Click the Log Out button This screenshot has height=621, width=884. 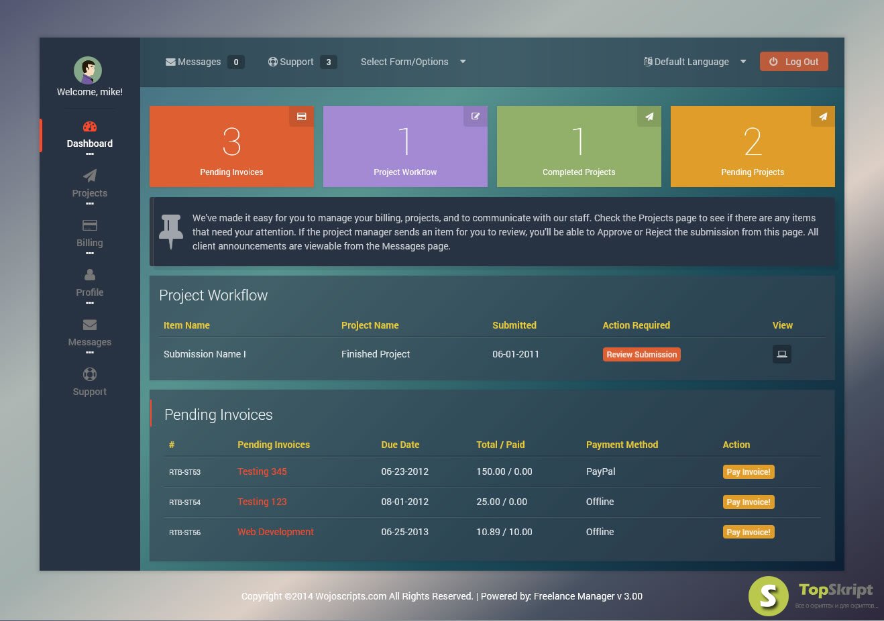794,62
